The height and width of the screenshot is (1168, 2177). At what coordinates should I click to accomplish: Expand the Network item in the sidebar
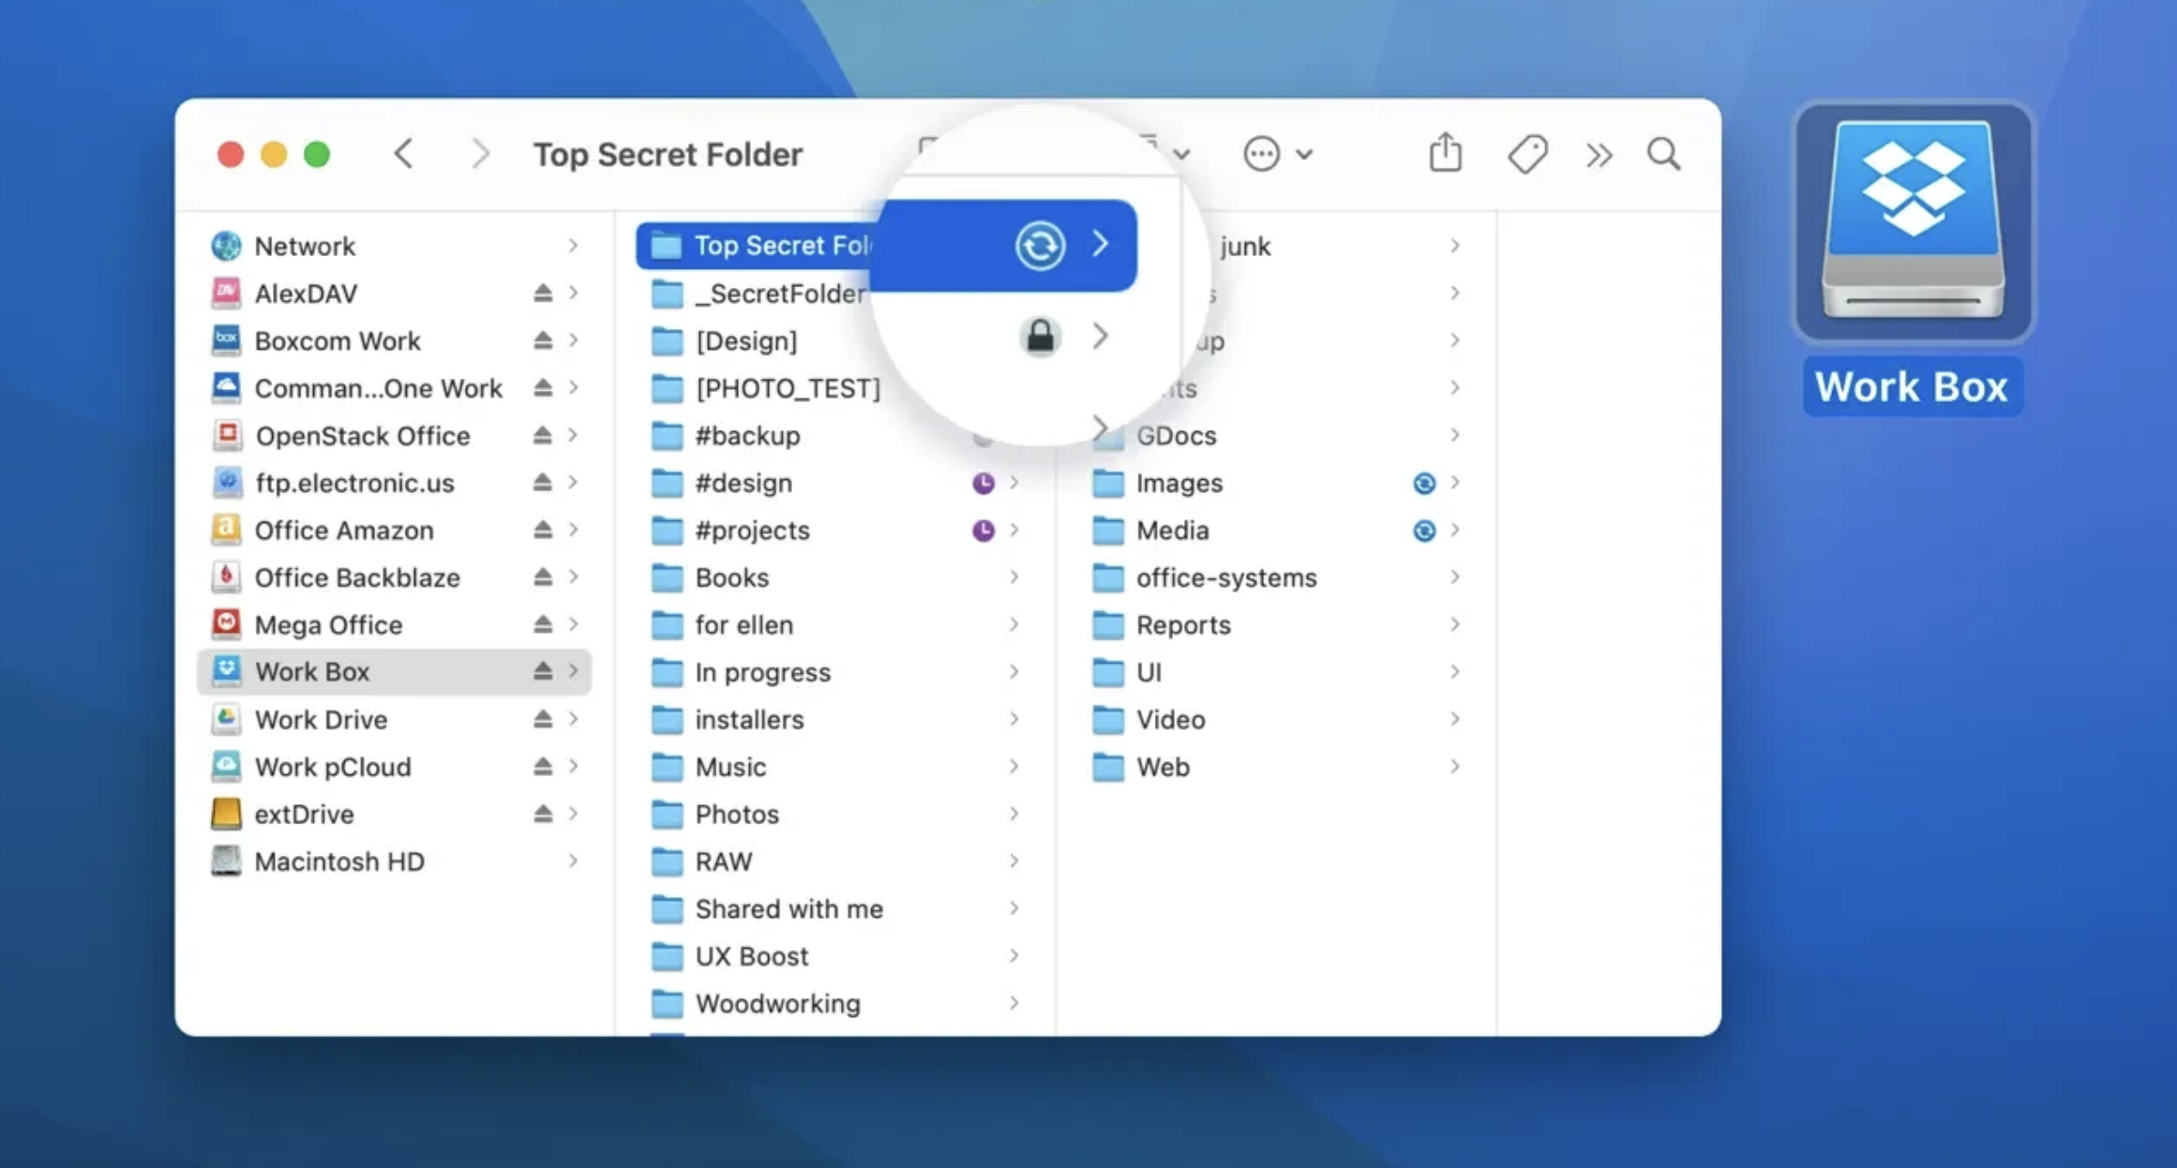coord(574,245)
